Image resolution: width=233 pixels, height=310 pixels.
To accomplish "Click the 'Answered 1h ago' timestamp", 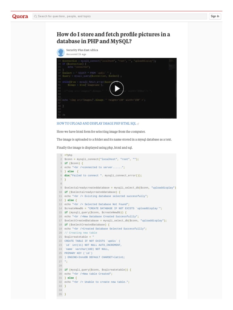I will pyautogui.click(x=76, y=54).
